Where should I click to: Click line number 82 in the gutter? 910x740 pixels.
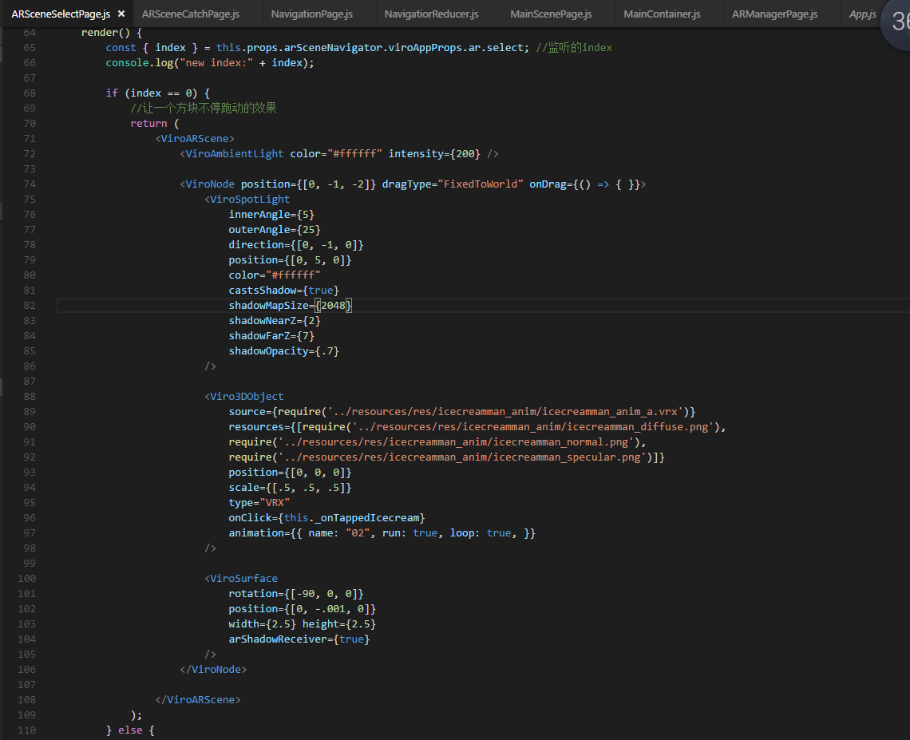point(29,305)
